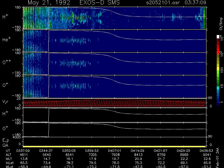
Task: Click altitude value '8968'
Action: pos(184,155)
